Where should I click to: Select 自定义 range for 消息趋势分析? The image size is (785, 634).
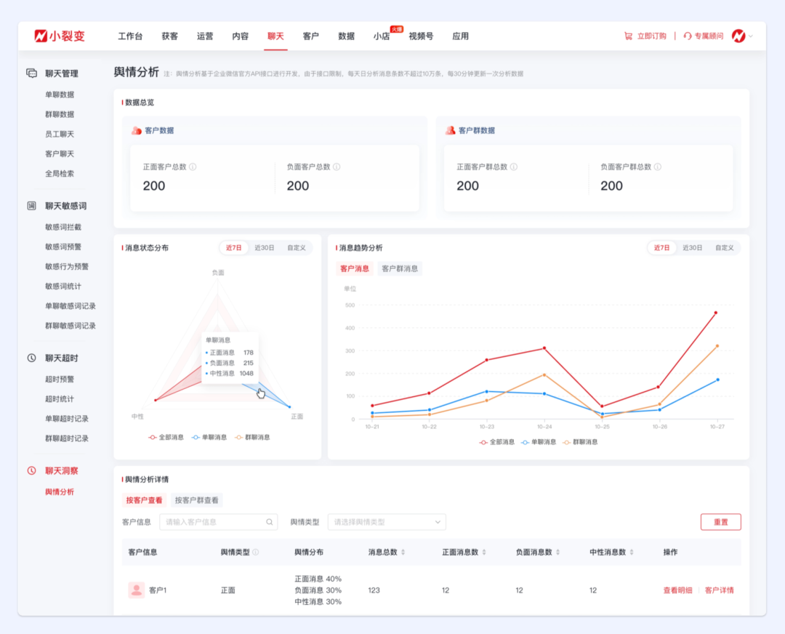724,248
